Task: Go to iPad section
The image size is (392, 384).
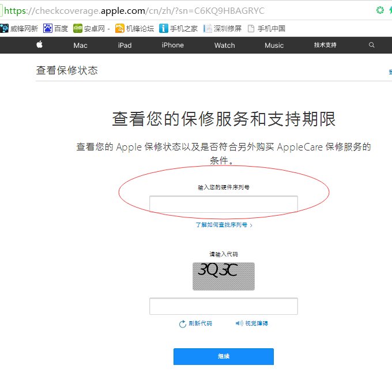Action: [x=125, y=45]
